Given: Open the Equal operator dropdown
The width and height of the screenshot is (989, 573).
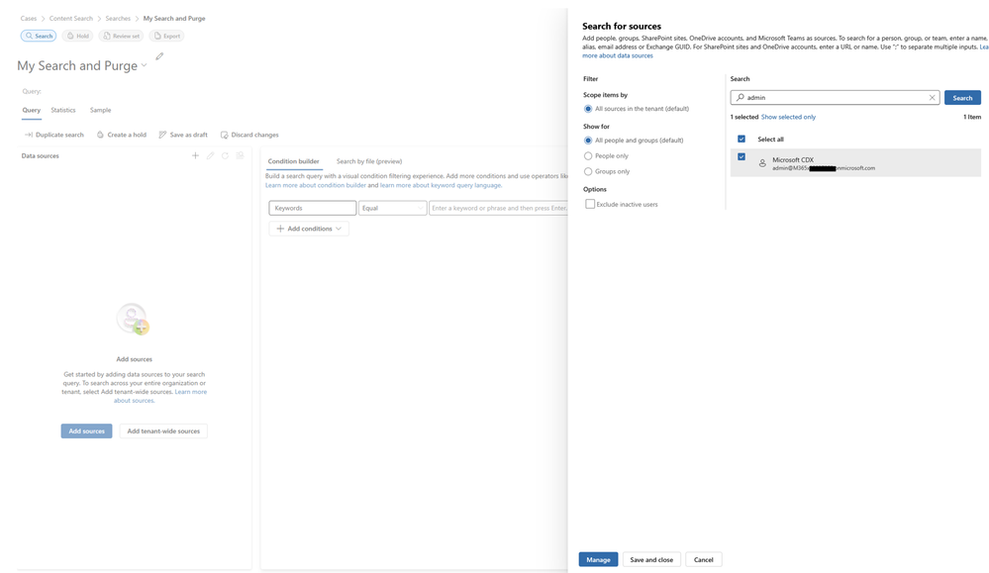Looking at the screenshot, I should pos(392,208).
